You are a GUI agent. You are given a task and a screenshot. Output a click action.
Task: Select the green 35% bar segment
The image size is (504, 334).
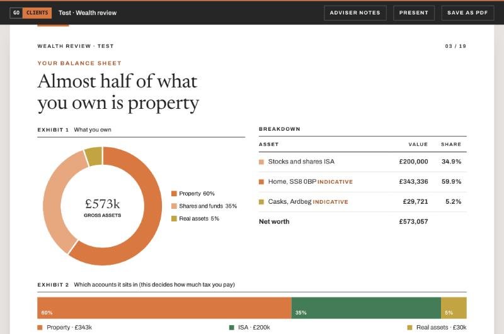(x=366, y=308)
